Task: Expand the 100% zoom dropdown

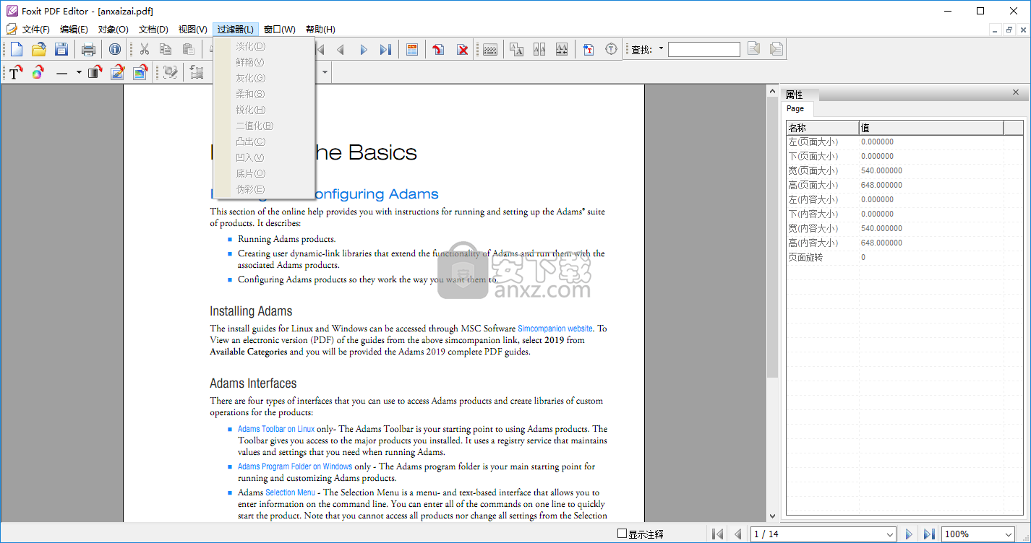Action: [1008, 534]
